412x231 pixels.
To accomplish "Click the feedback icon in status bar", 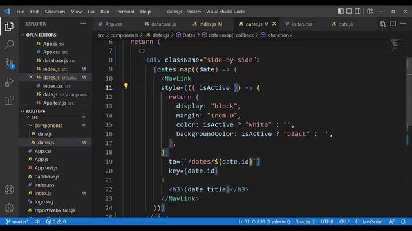I will click(392, 221).
